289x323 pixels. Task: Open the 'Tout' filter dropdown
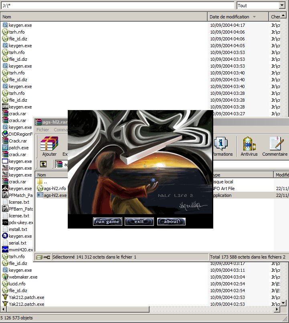pos(282,5)
